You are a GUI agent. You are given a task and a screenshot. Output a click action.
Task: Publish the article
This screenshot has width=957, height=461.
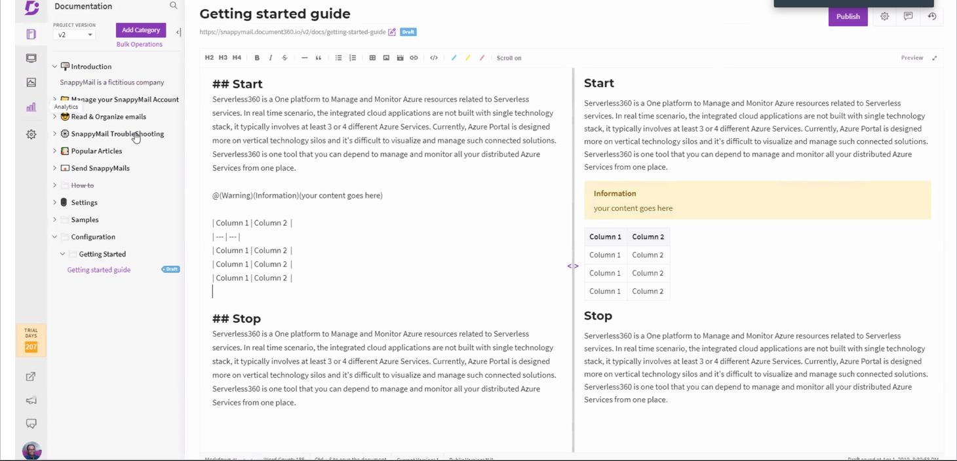[x=848, y=16]
